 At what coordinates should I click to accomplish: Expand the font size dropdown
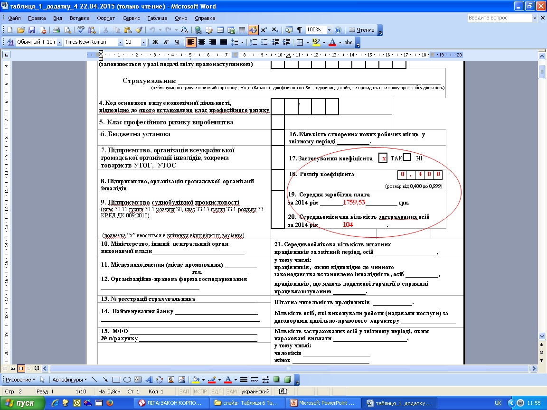(144, 42)
